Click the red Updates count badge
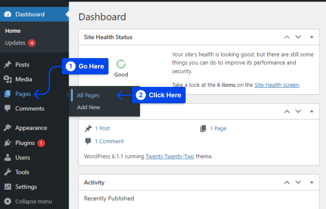The image size is (326, 209). [x=32, y=43]
